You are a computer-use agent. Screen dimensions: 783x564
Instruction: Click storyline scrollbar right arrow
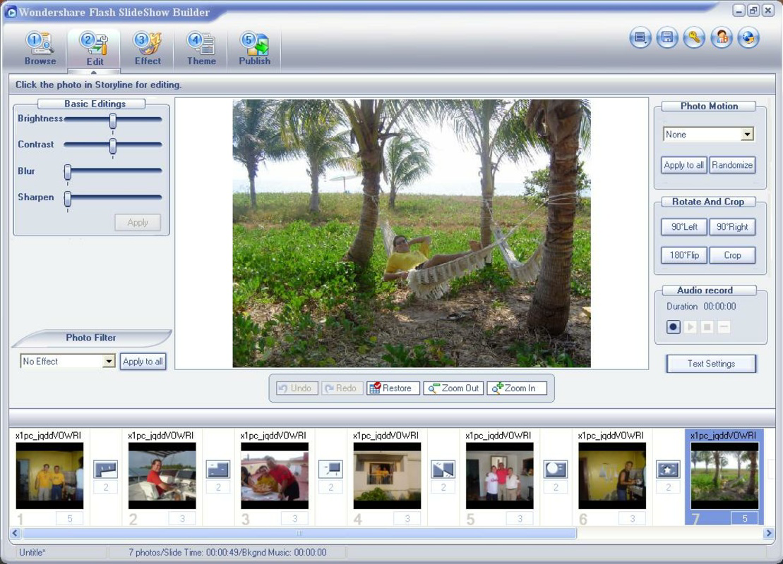point(768,533)
